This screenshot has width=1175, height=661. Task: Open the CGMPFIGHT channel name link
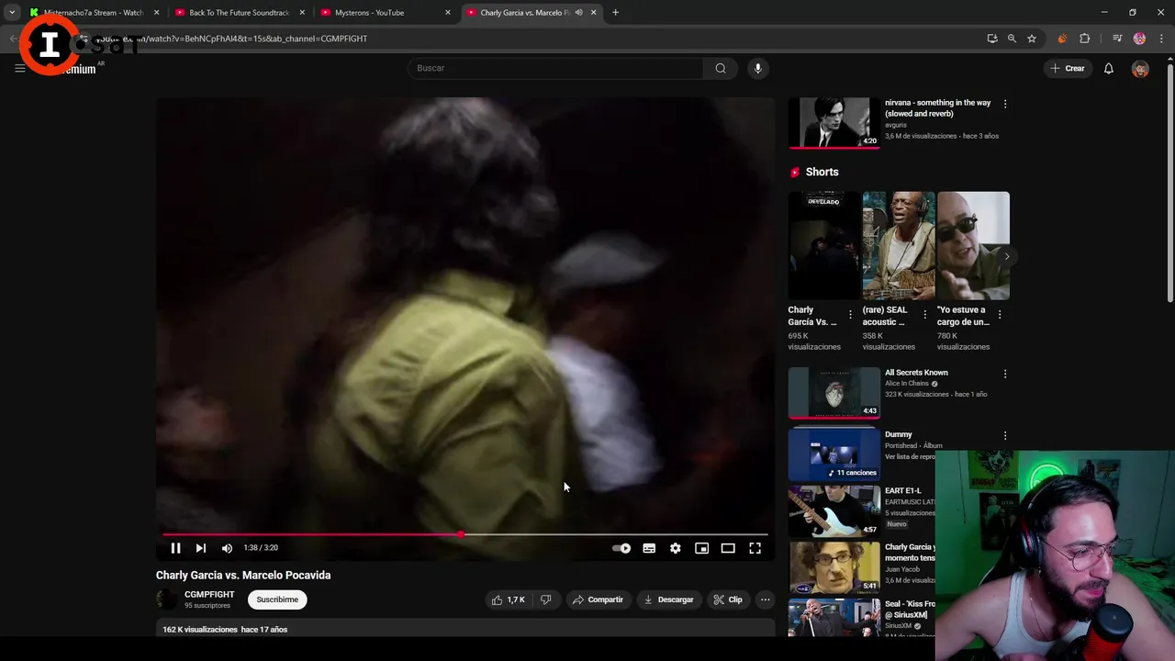click(209, 594)
